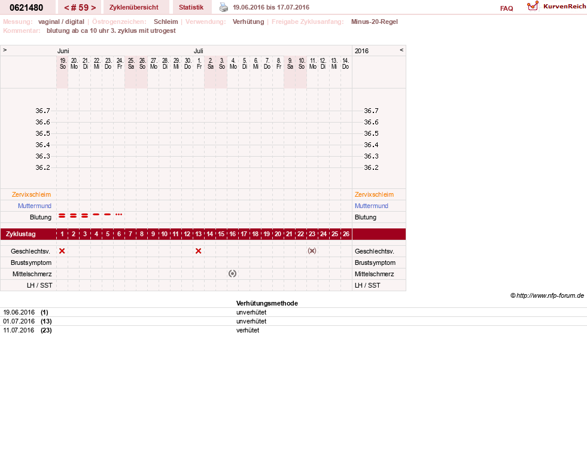Screen dimensions: 587x470
Task: Click the heavy bleeding marker on day 1
Action: coord(62,215)
